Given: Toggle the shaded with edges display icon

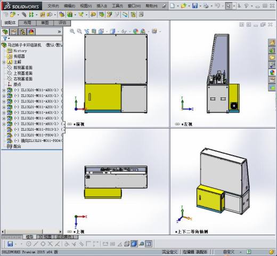Looking at the screenshot, I should [134, 244].
